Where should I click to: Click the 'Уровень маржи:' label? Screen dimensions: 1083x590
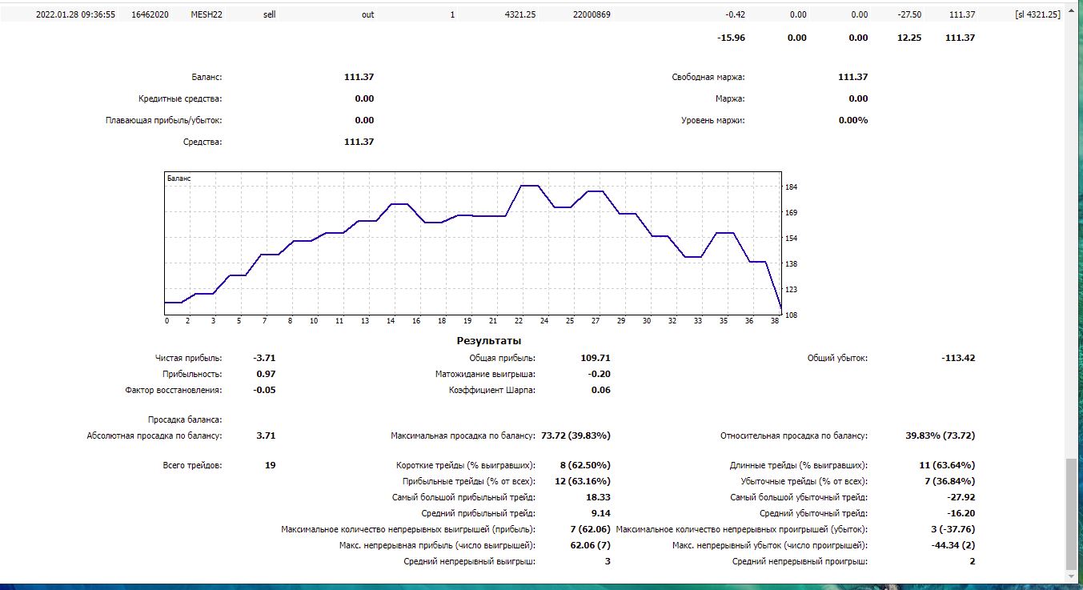pos(713,120)
